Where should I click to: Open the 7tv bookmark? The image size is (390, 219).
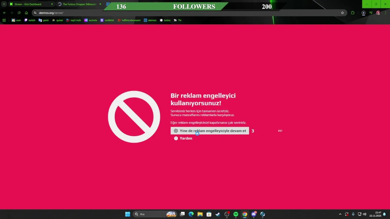[178, 20]
